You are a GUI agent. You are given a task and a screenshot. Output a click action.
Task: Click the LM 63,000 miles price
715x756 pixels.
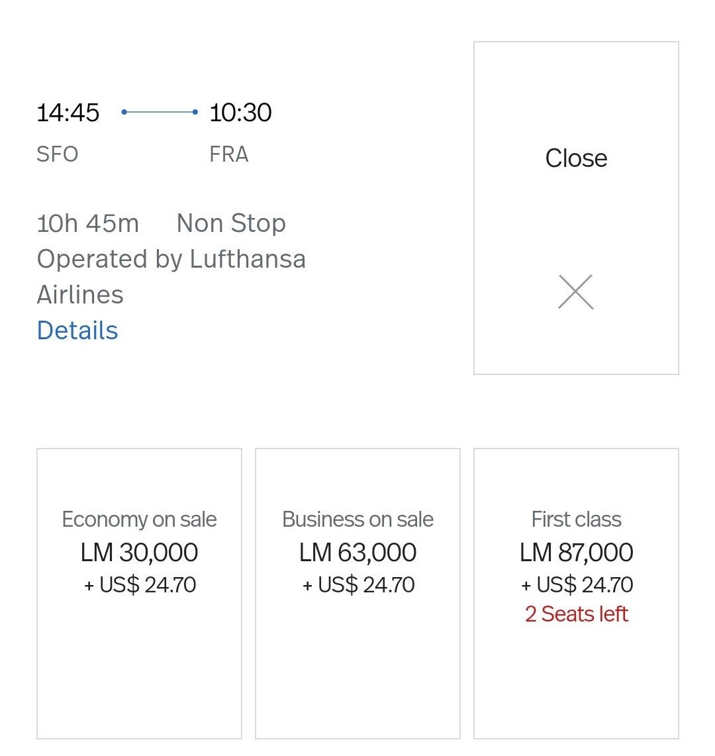tap(358, 553)
